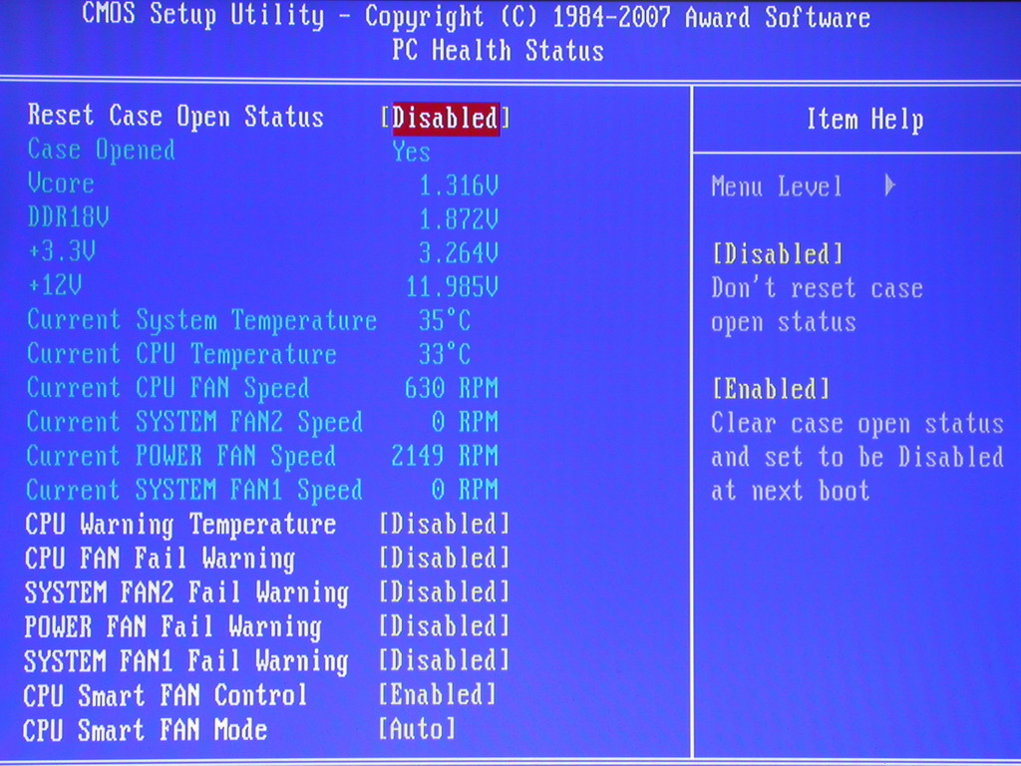This screenshot has width=1021, height=766.
Task: Click the POWER FAN Fail Warning label
Action: coord(172,628)
